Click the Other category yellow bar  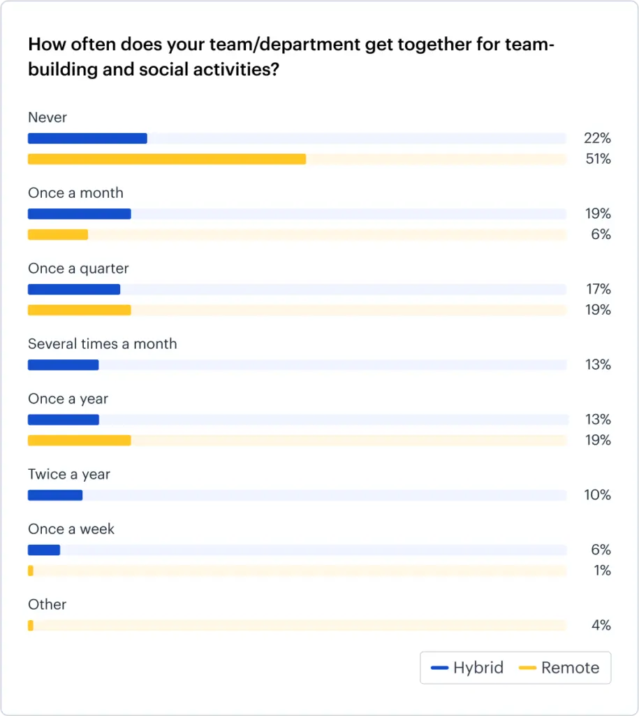click(x=31, y=625)
